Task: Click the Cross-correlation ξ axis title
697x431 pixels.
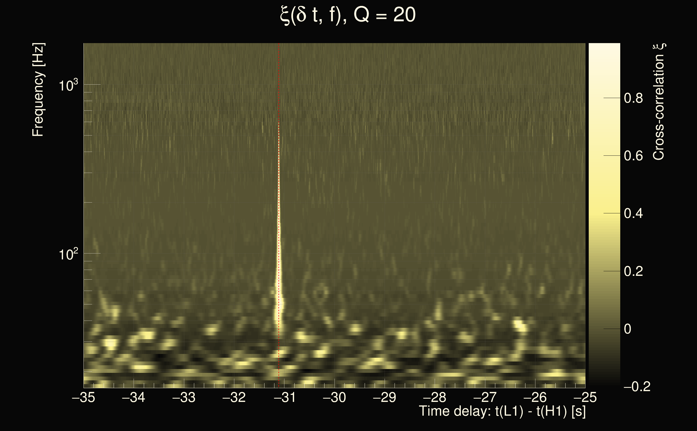Action: click(x=659, y=102)
